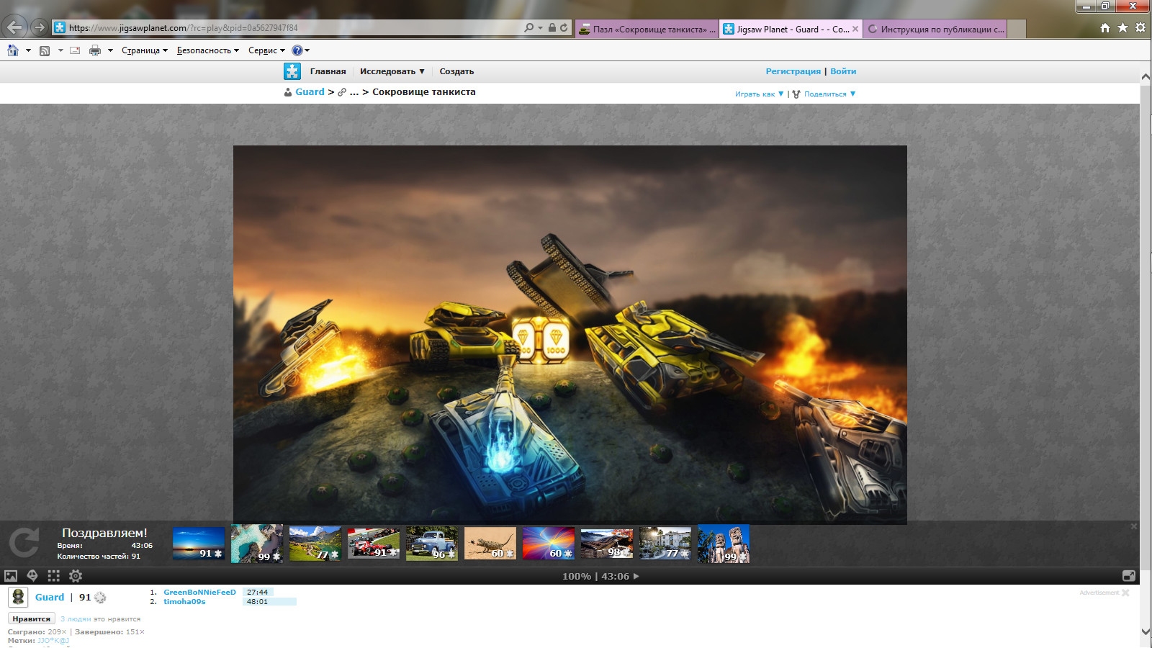The image size is (1152, 648).
Task: Open a new tab with the blank tab button
Action: pyautogui.click(x=1016, y=29)
